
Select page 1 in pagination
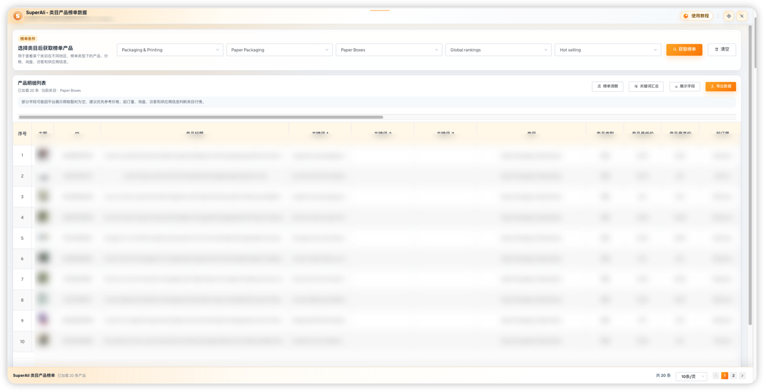[725, 375]
